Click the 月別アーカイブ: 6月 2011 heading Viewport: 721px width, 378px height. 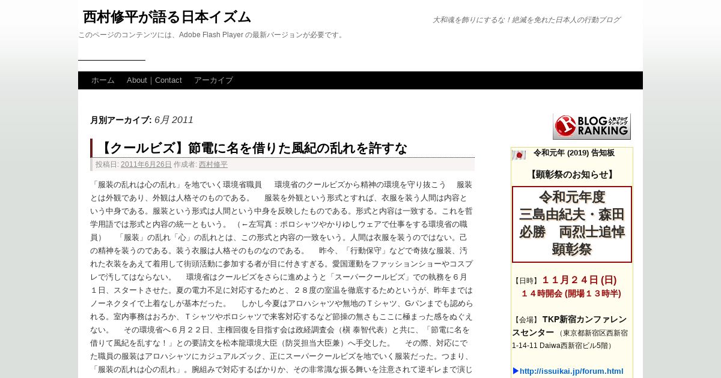click(142, 120)
